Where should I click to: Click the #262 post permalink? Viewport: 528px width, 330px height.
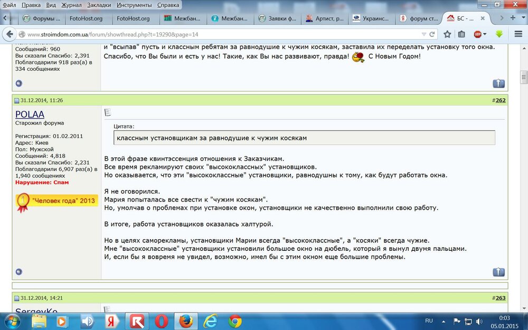point(499,100)
